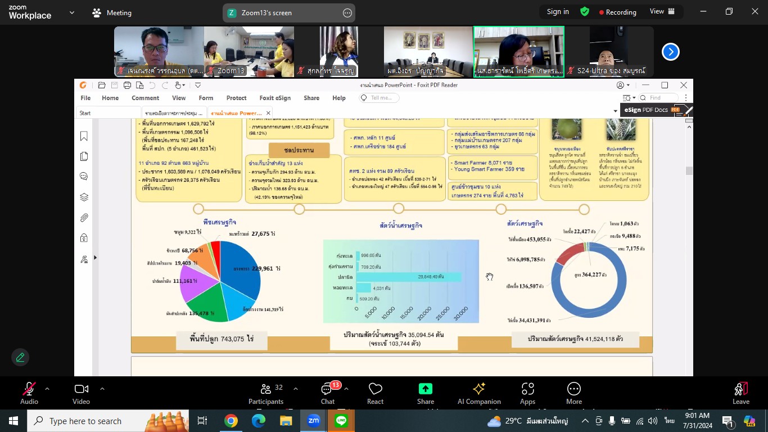
Task: Open Apps in Zoom toolbar
Action: pos(527,393)
